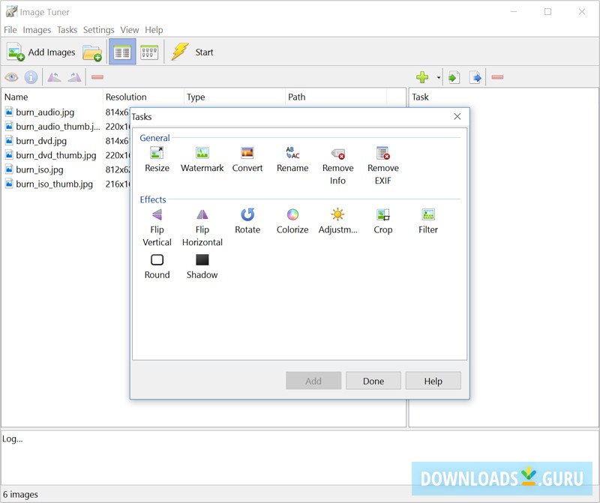Select the Resize task
600x503 pixels.
[157, 160]
